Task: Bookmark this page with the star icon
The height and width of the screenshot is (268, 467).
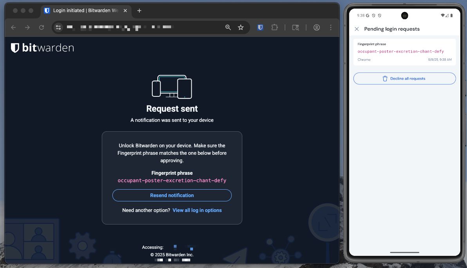Action: [x=241, y=27]
